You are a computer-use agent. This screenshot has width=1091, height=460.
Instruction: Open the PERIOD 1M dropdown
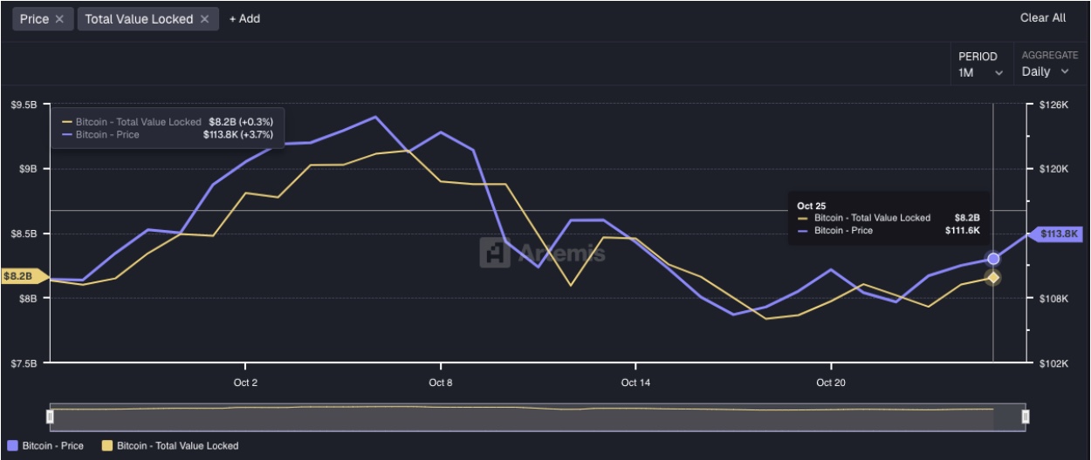coord(980,73)
